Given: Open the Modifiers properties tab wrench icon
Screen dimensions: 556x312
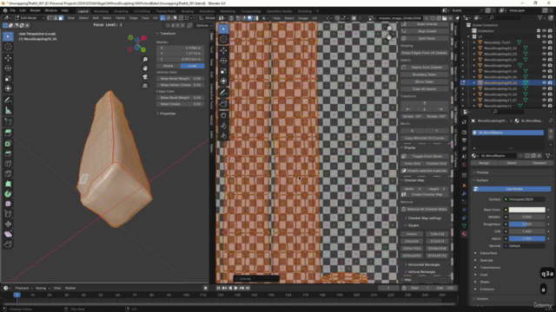Looking at the screenshot, I should [x=464, y=193].
